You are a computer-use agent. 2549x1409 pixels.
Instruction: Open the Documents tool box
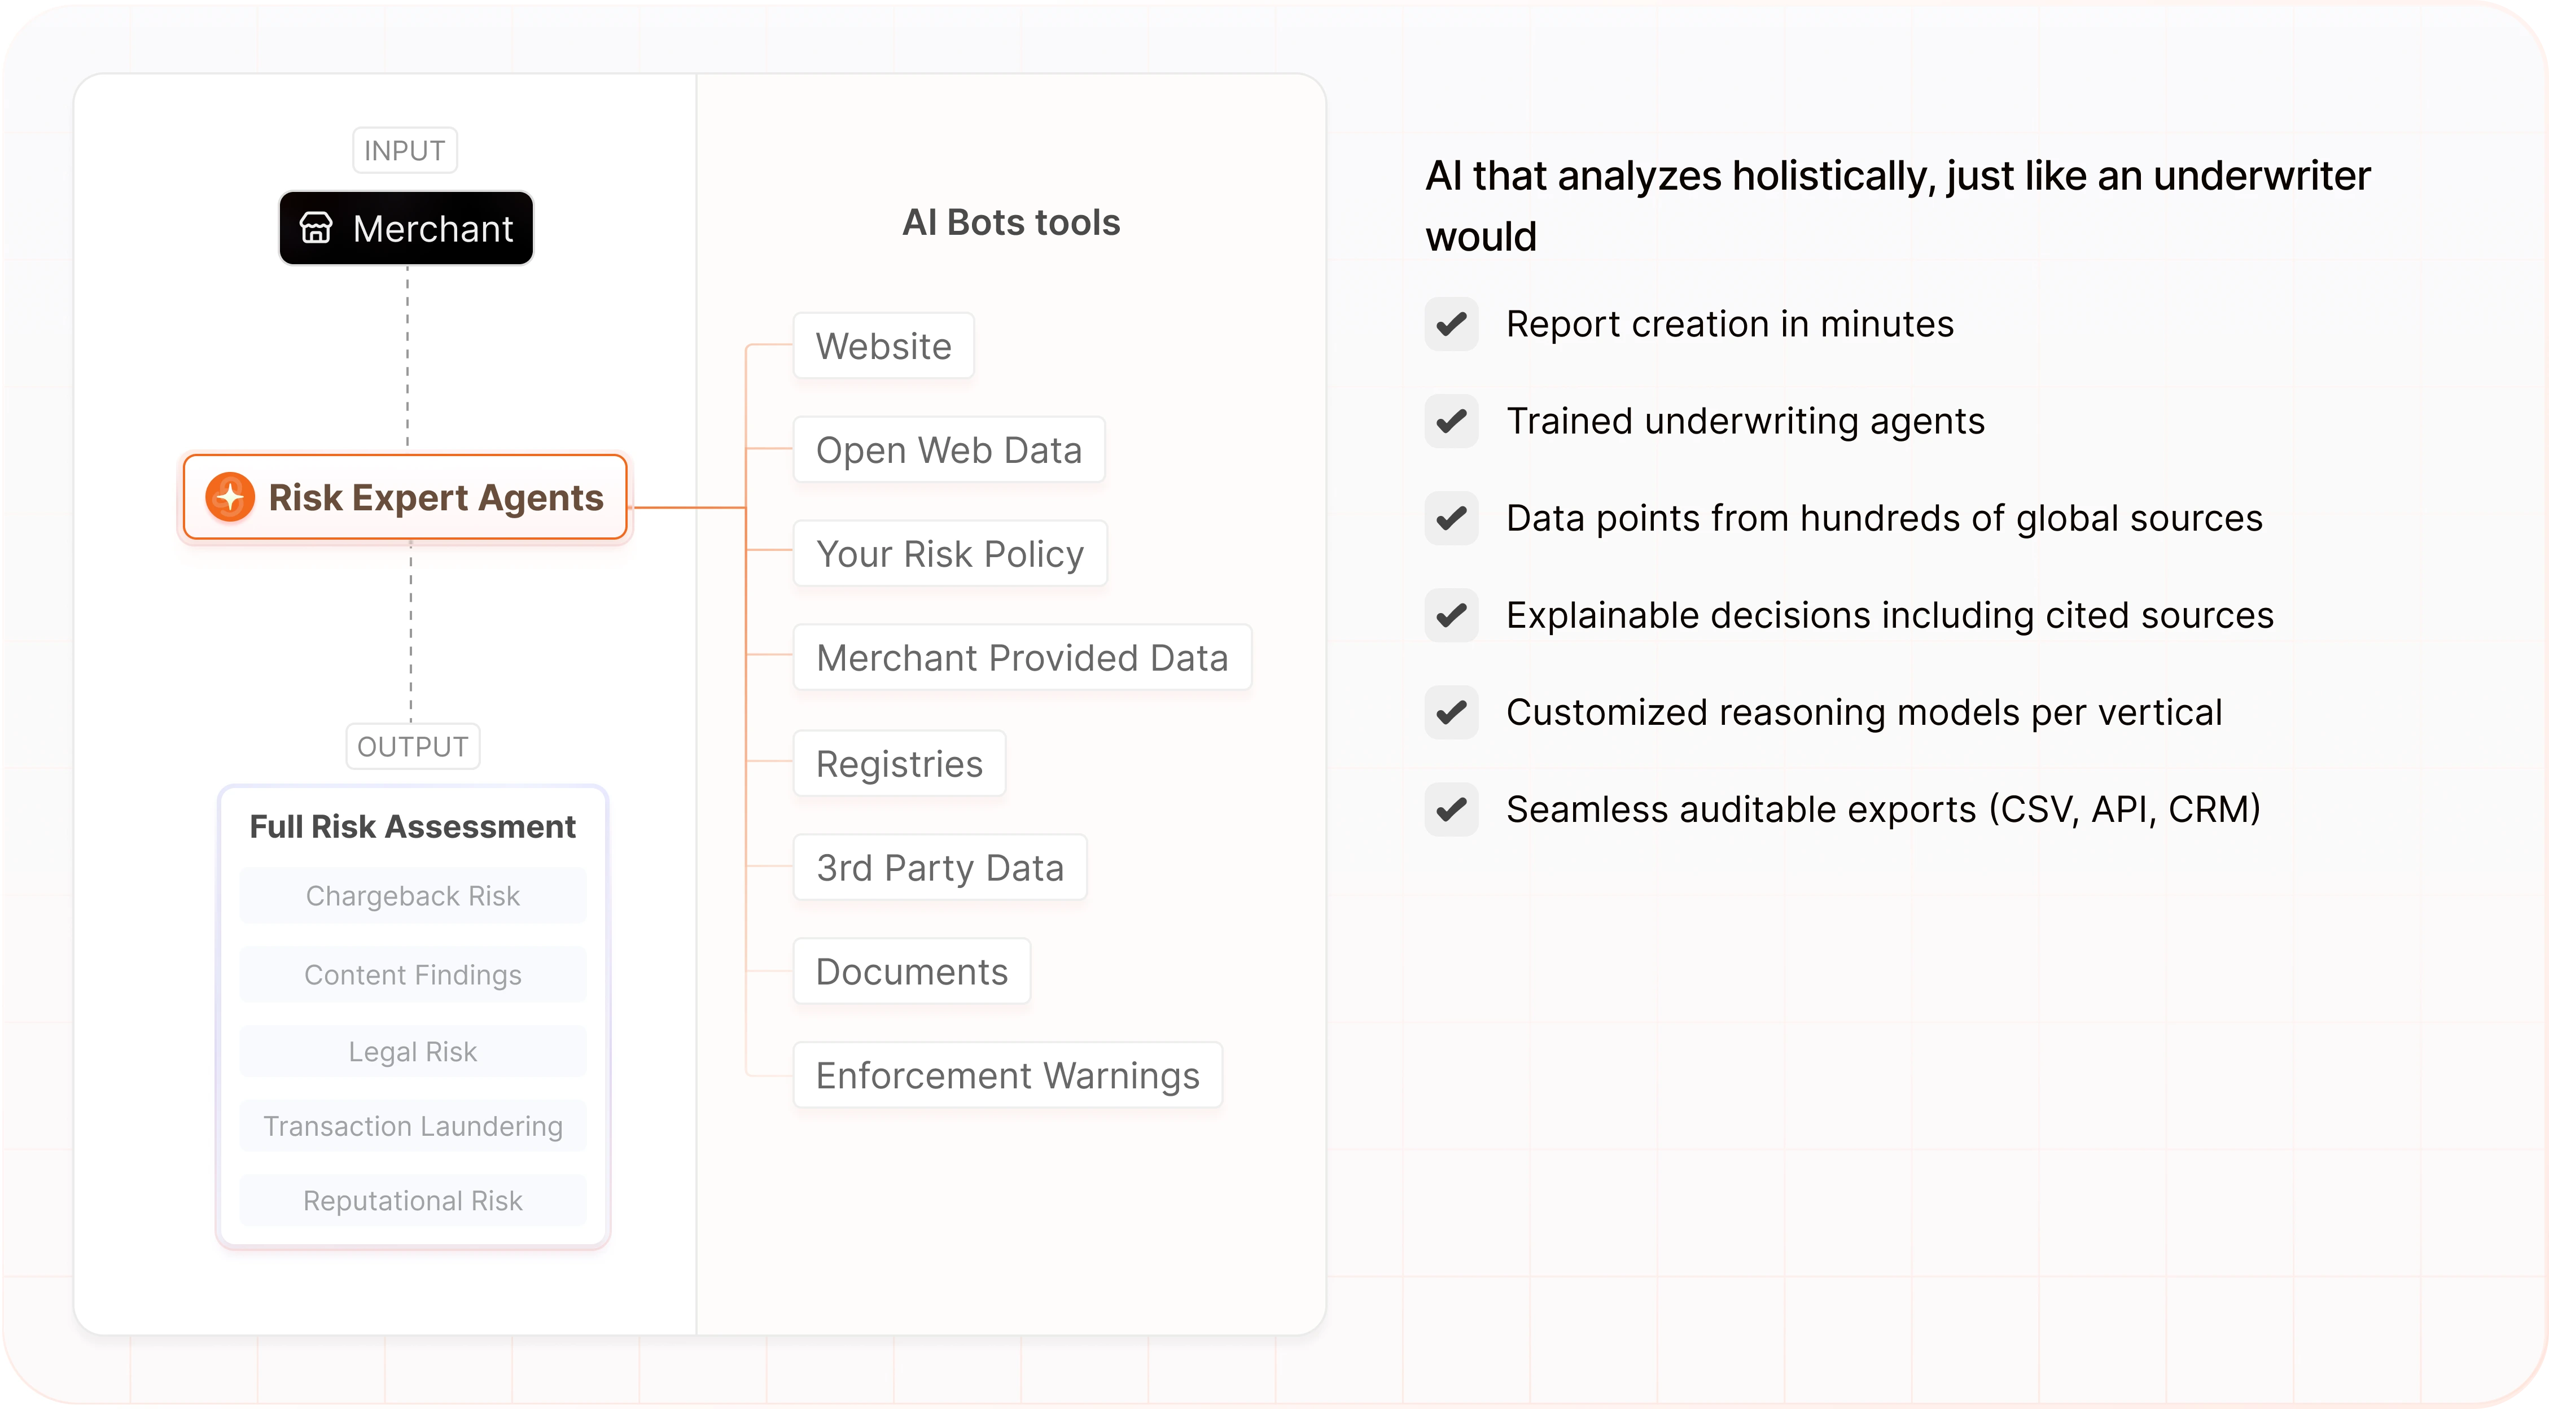[x=912, y=971]
